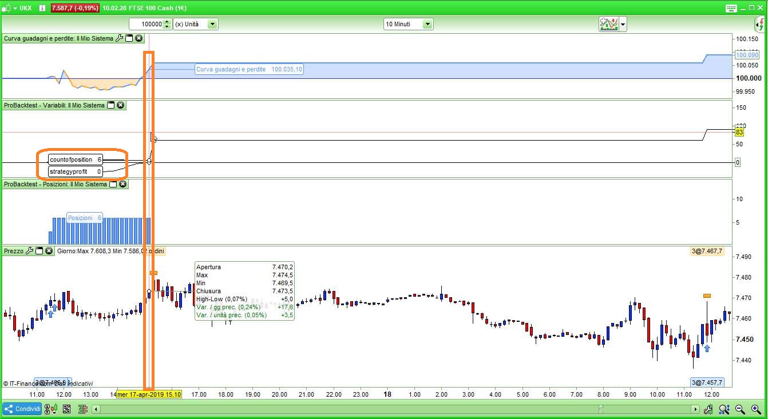Click the quantity field showing 100000
This screenshot has width=768, height=419.
146,24
